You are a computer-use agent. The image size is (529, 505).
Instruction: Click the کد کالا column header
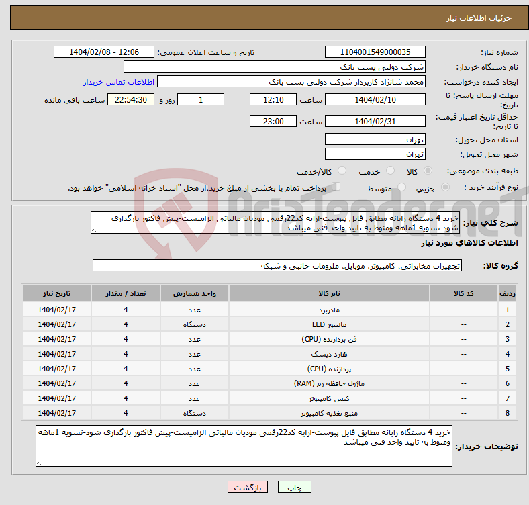click(x=464, y=293)
